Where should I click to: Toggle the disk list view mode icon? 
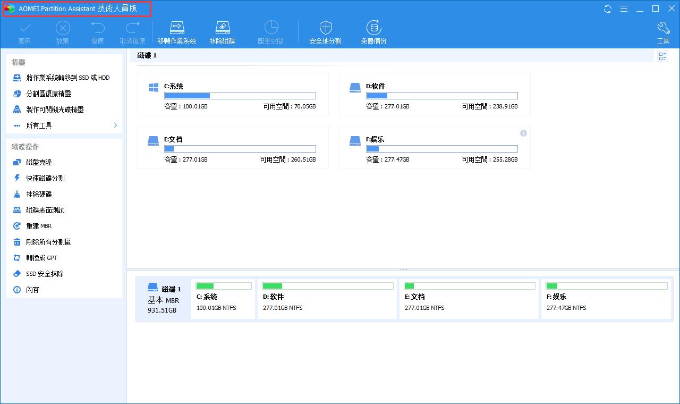tap(662, 56)
